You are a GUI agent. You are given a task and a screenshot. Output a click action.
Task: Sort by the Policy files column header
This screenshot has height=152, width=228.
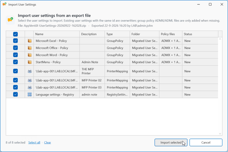[x=171, y=34]
